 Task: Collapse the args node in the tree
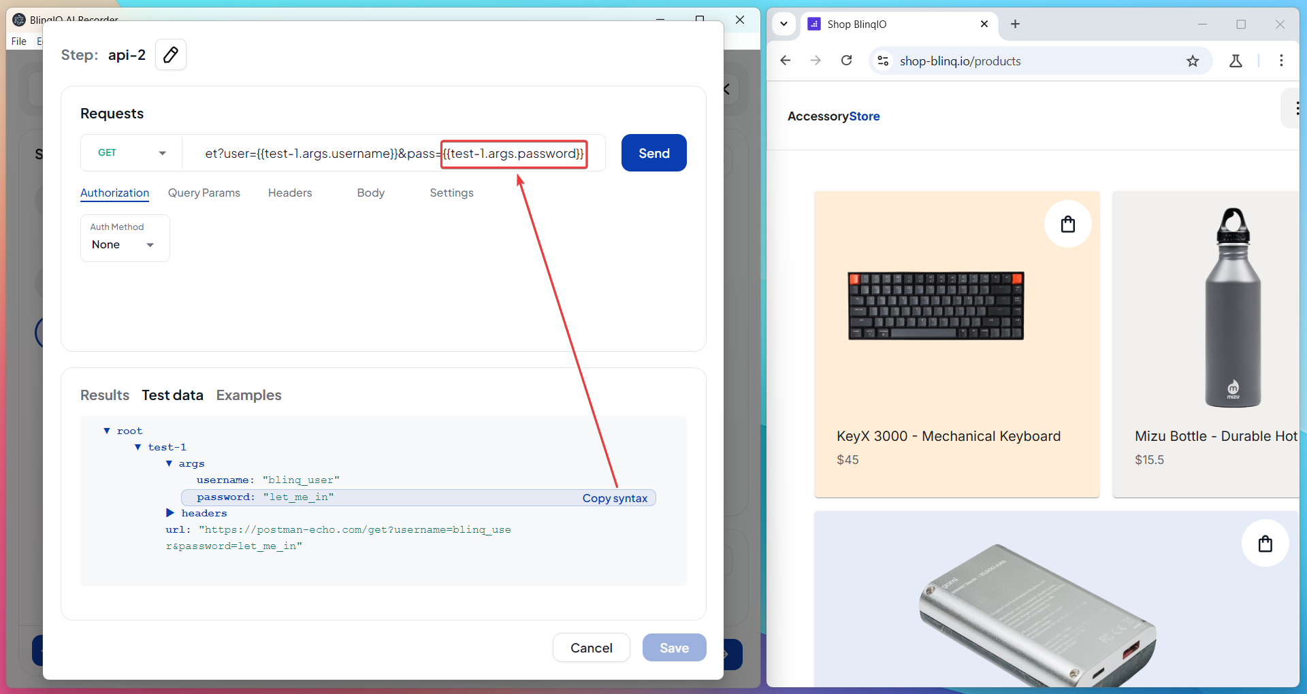tap(170, 463)
